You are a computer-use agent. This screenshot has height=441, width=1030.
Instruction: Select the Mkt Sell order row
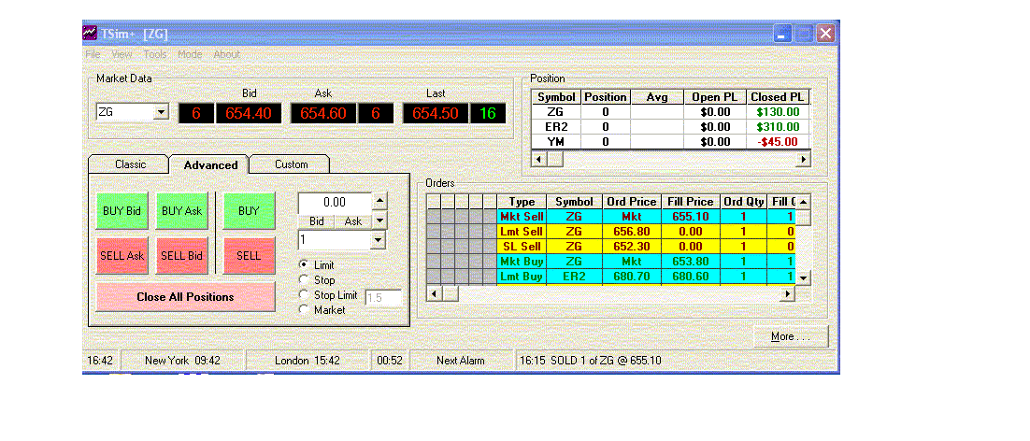pyautogui.click(x=611, y=216)
